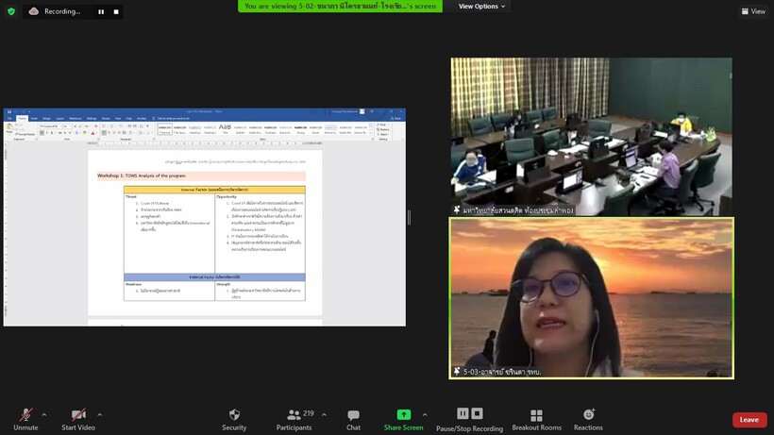Stop recording from the top Recording bar
The image size is (774, 435).
pyautogui.click(x=116, y=12)
